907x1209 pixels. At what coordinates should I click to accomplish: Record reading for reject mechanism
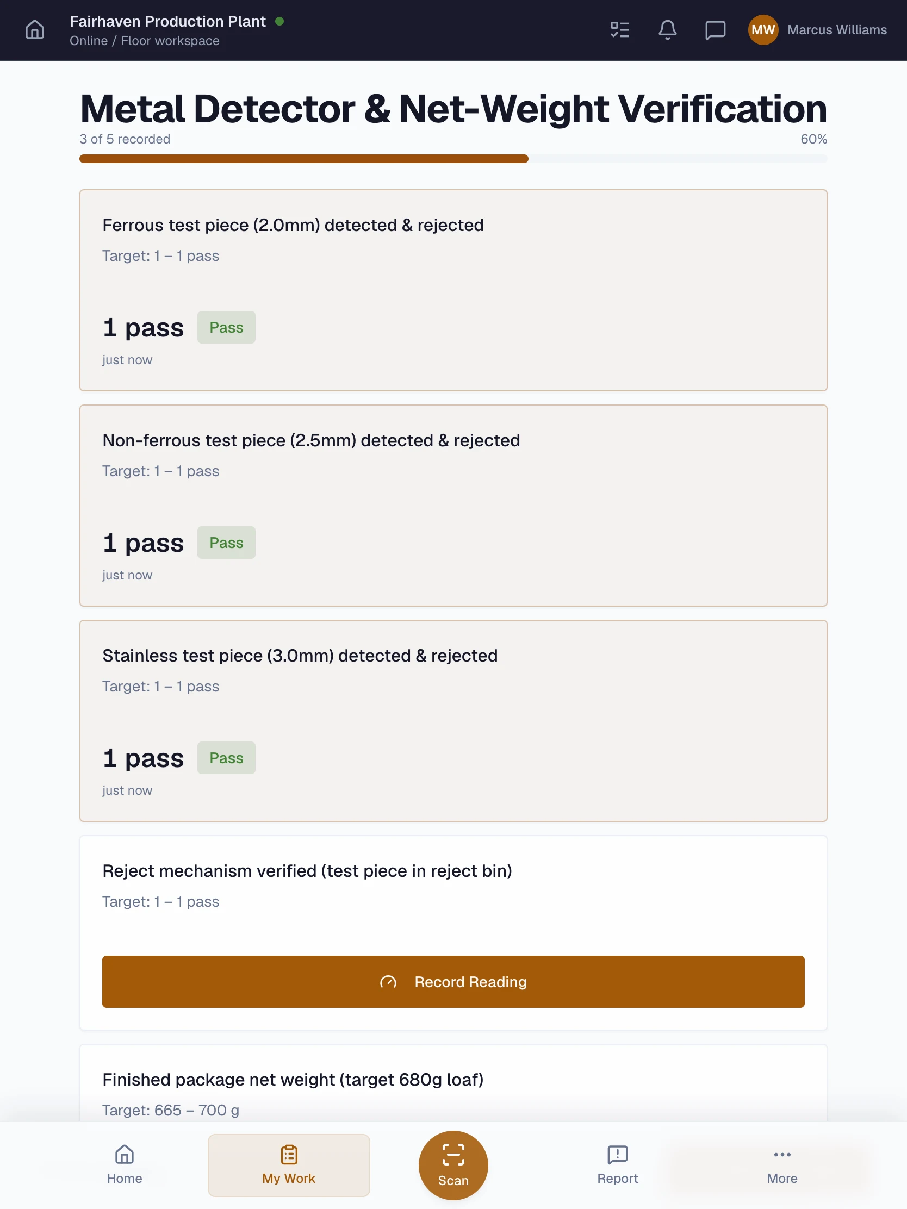453,981
